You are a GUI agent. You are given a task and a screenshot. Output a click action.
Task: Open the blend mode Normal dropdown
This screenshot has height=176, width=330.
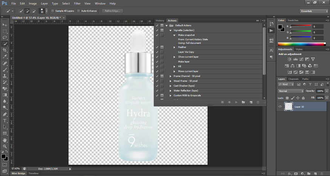291,91
